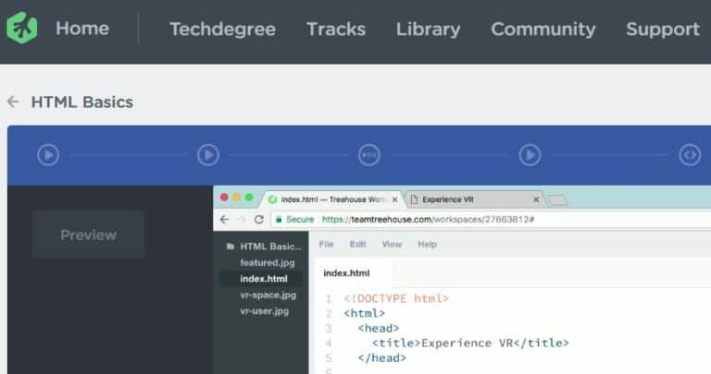Click the teamtreehouse.com URL address field
This screenshot has width=711, height=374.
pos(491,220)
